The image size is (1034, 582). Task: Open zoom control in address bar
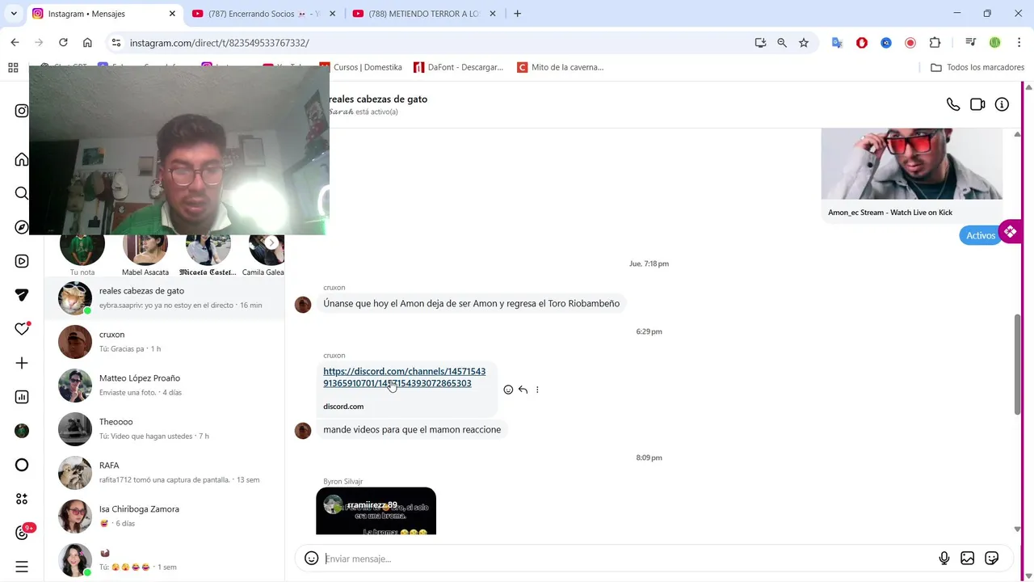click(x=782, y=43)
